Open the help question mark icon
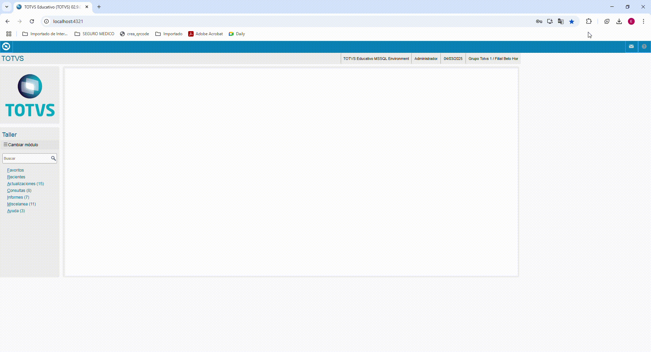 [644, 46]
